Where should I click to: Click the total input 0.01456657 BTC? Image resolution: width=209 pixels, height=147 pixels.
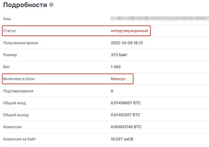(126, 103)
